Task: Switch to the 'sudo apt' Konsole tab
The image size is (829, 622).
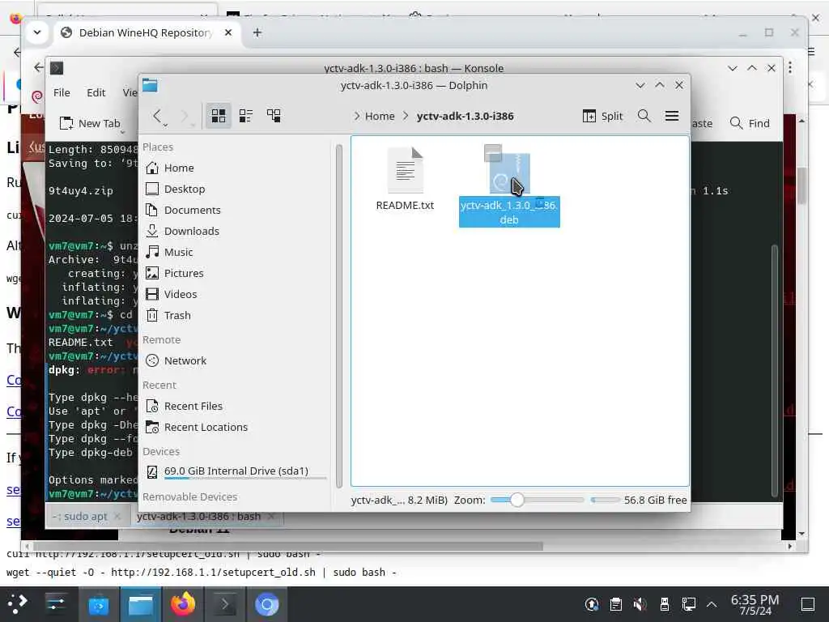Action: tap(80, 516)
